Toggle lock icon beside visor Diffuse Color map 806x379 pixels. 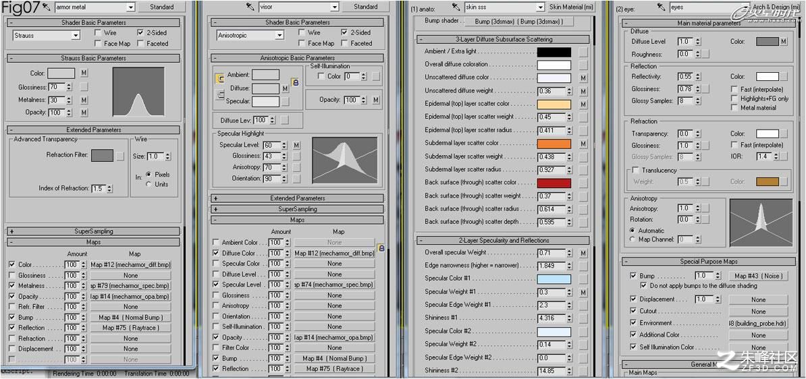(381, 248)
